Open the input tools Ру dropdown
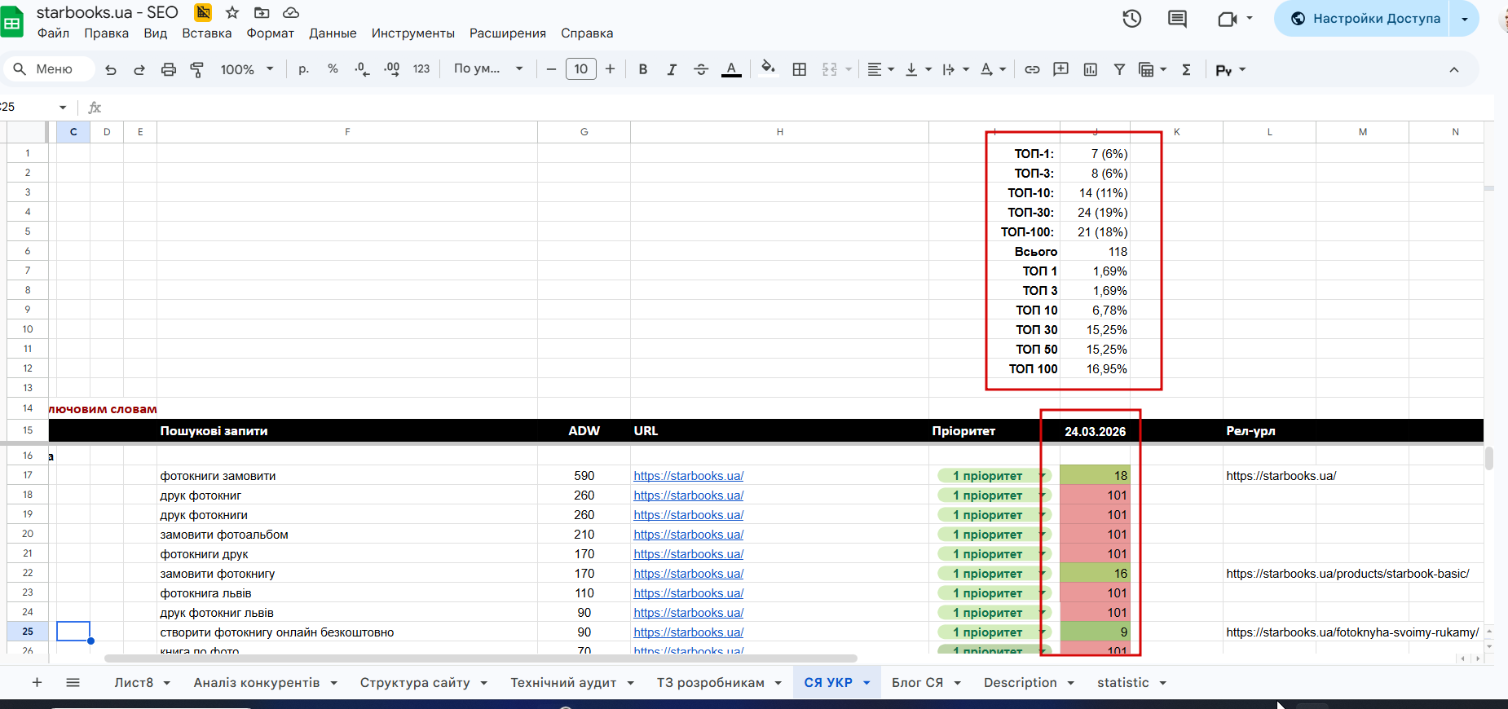This screenshot has width=1508, height=709. (x=1230, y=70)
